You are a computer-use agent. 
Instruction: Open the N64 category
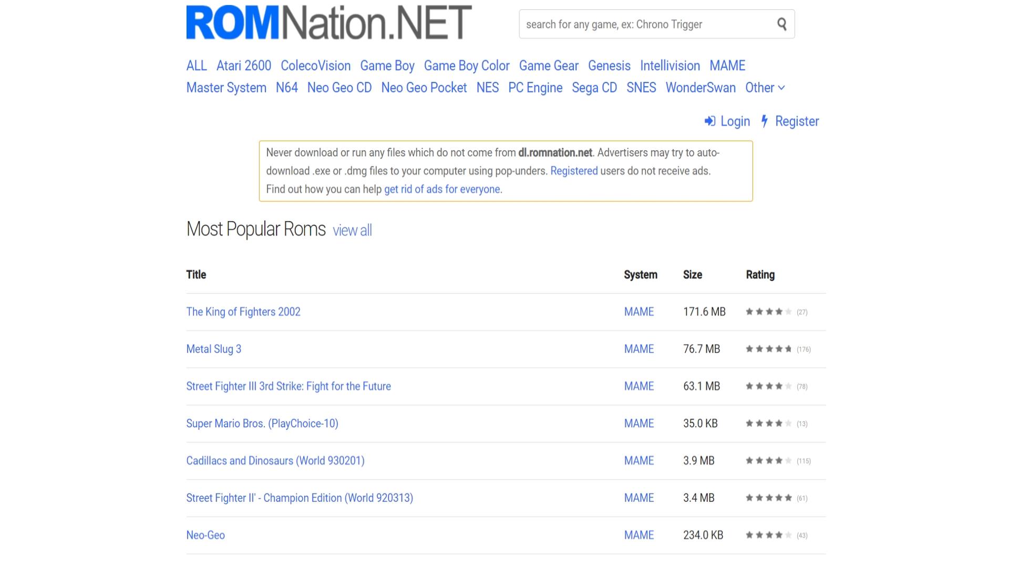(287, 88)
